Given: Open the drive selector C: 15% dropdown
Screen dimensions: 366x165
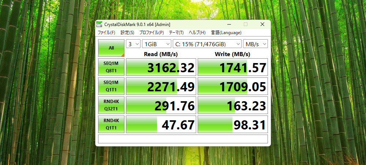Looking at the screenshot, I should (207, 44).
